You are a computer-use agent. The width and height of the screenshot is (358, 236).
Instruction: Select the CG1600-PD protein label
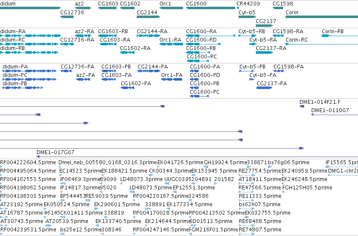205,75
